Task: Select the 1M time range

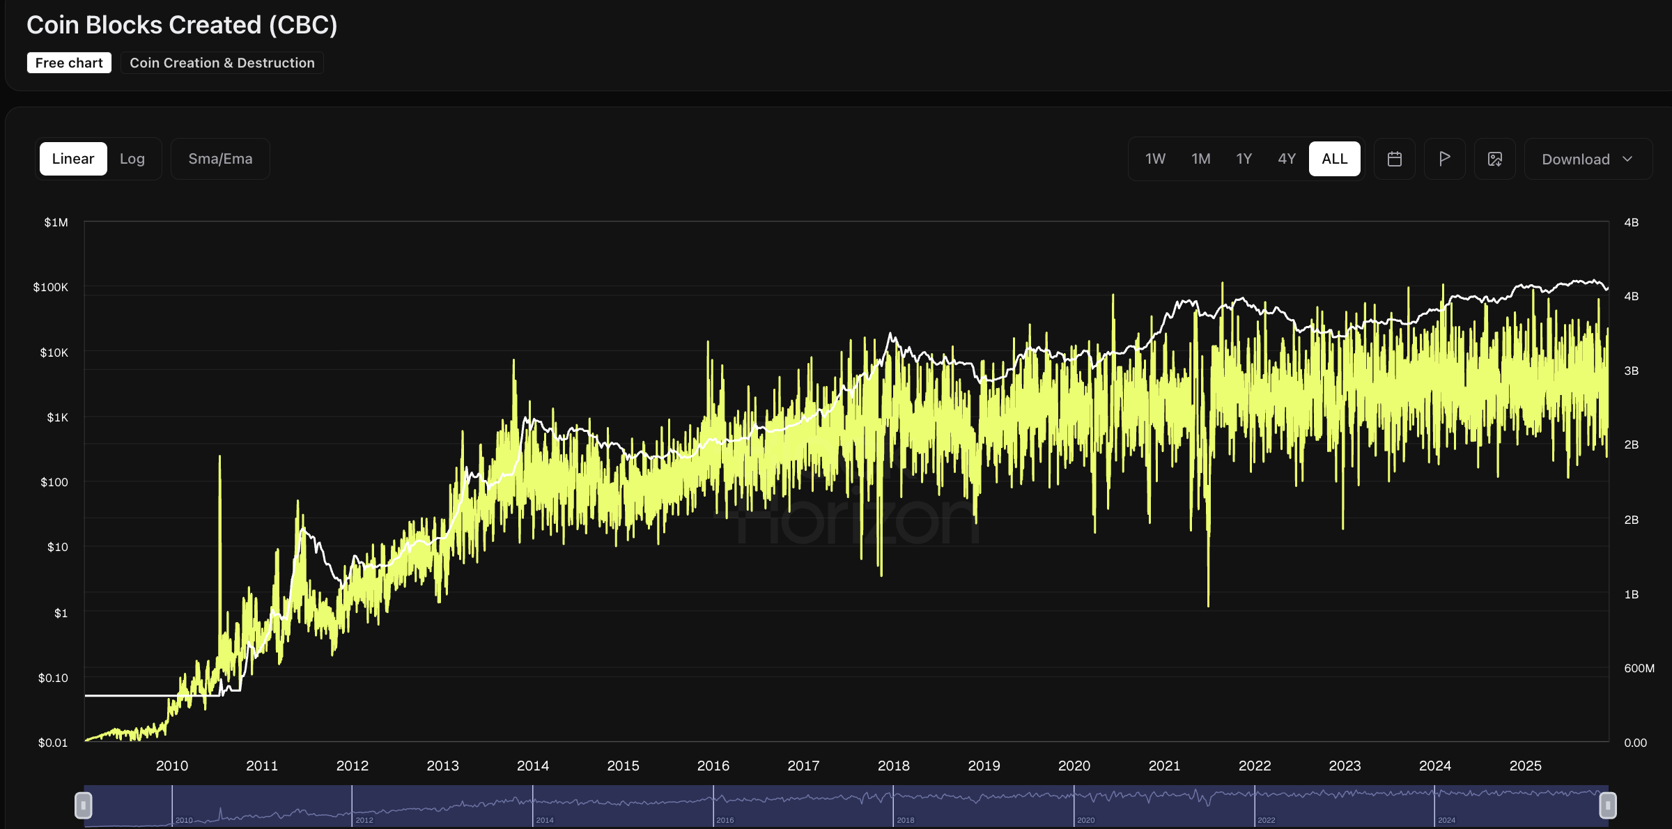Action: (x=1200, y=159)
